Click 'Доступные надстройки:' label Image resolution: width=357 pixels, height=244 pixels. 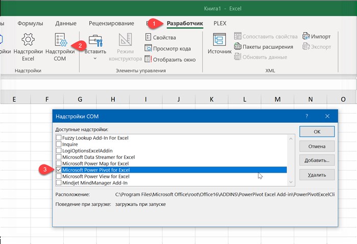coord(82,129)
